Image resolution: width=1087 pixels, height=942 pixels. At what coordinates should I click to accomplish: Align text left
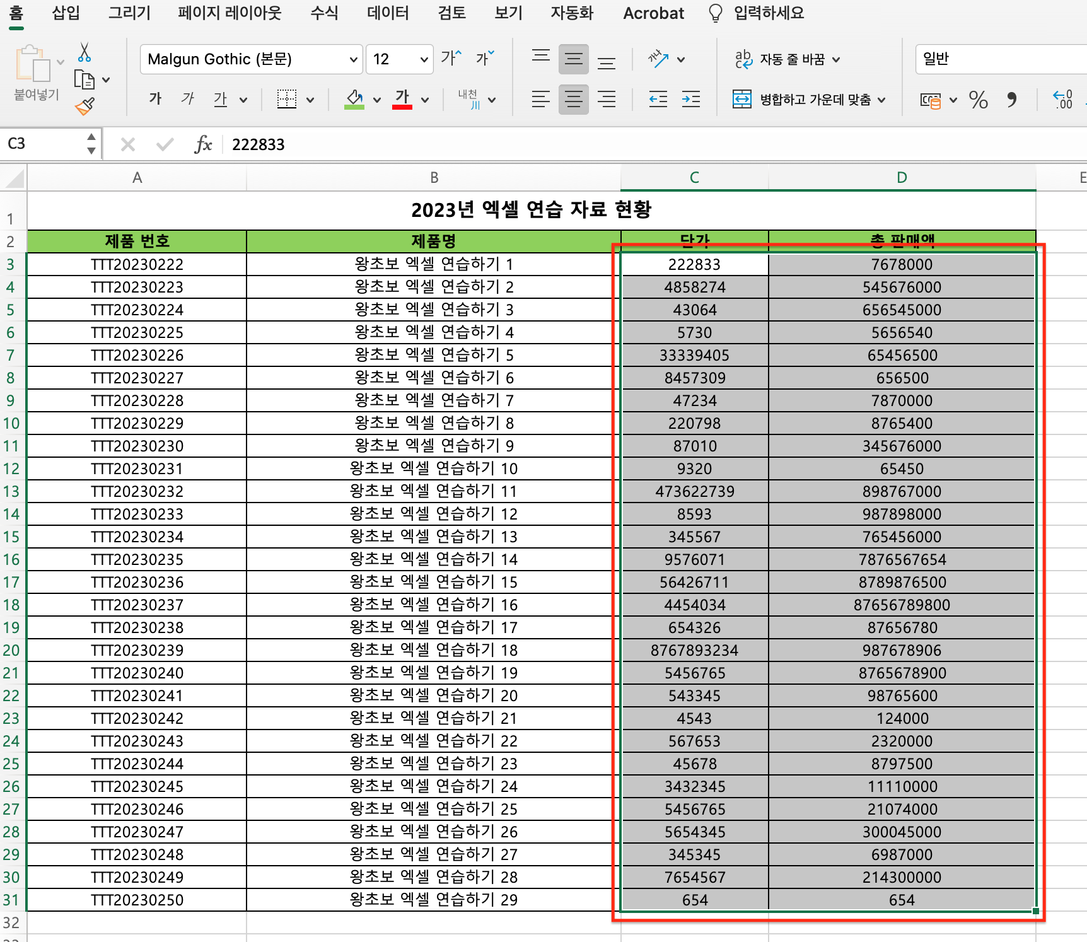tap(541, 100)
